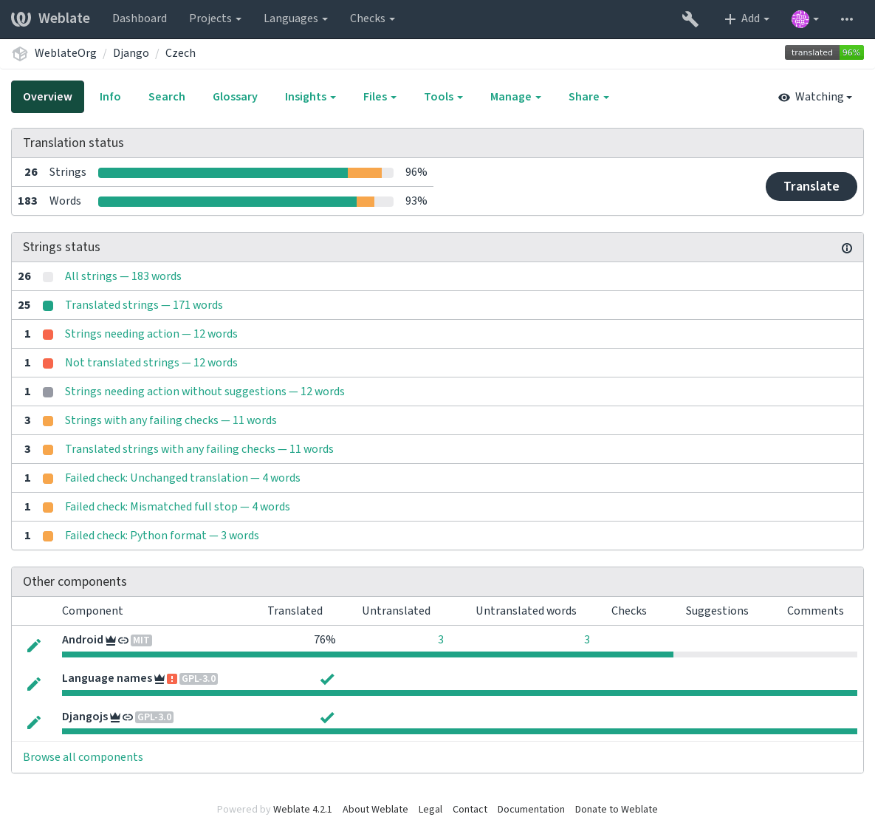
Task: Open Czech breadcrumb link
Action: click(180, 54)
